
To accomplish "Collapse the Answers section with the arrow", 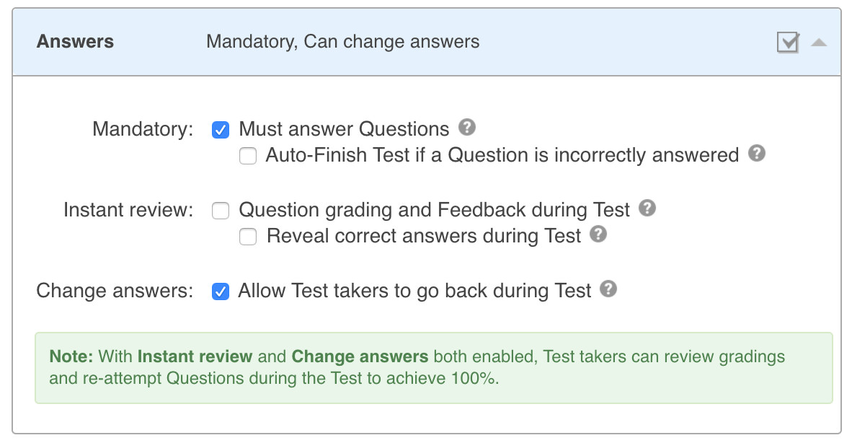I will (x=818, y=43).
